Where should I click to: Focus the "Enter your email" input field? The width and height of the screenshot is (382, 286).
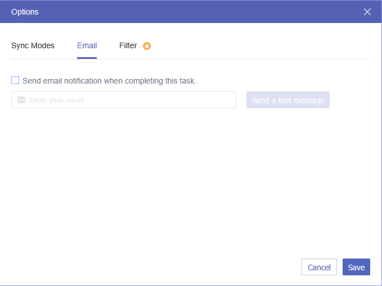coord(129,100)
